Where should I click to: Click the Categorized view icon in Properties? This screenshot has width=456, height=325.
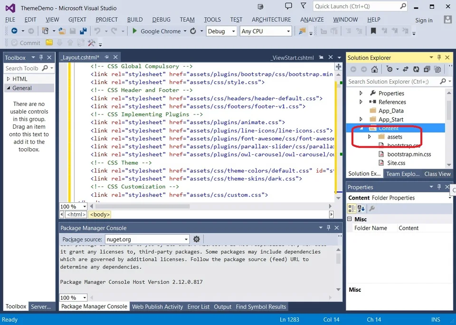click(351, 208)
